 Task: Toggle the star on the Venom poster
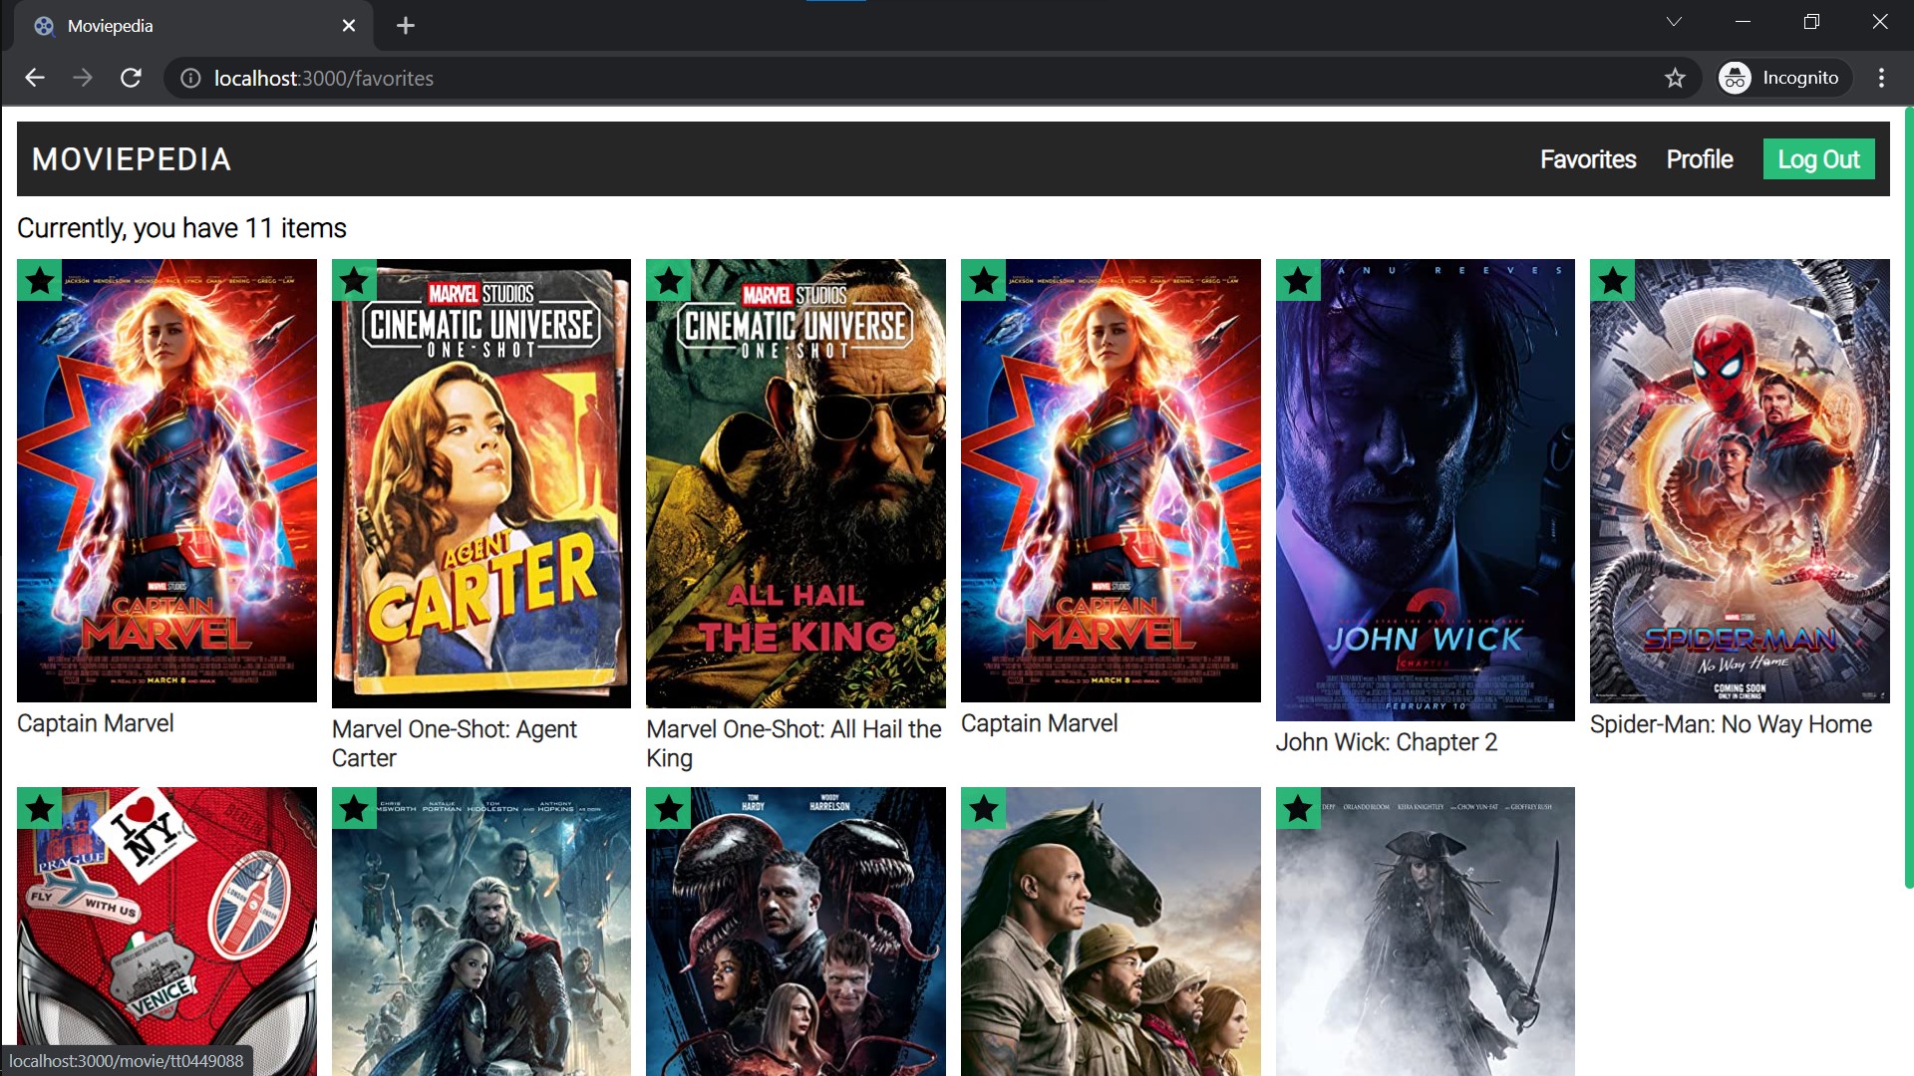(669, 810)
